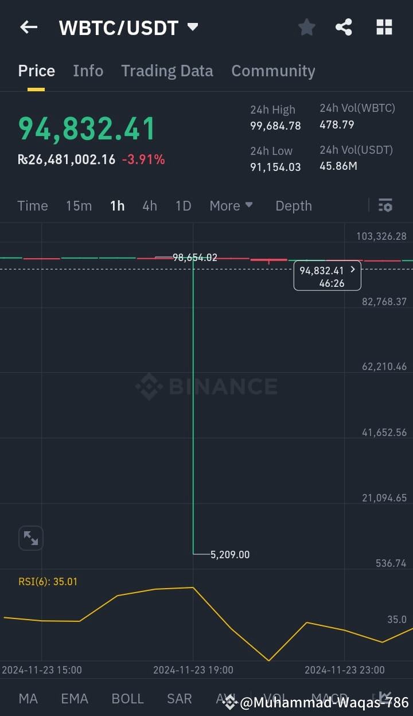Enable the BOLL indicator
Viewport: 413px width, 716px height.
pyautogui.click(x=127, y=698)
